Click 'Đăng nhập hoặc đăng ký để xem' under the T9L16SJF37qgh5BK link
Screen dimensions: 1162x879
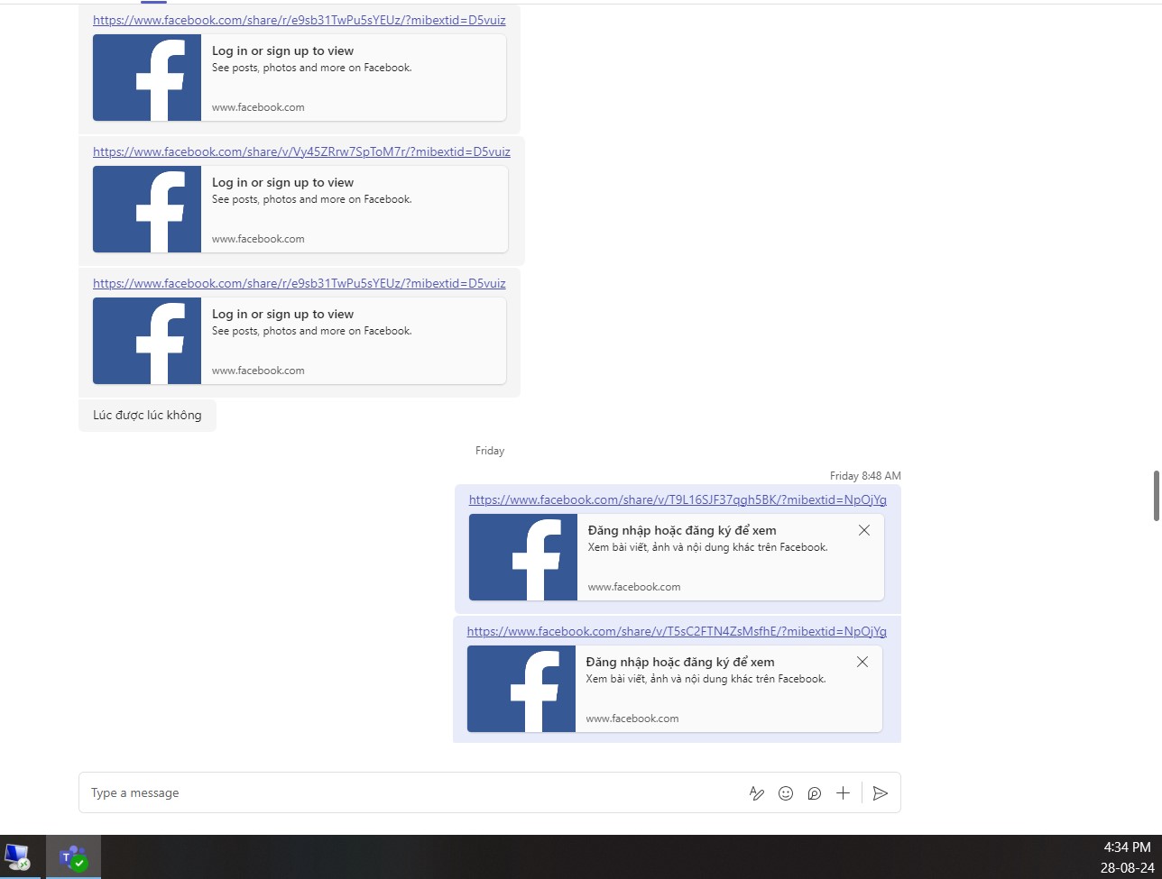click(x=682, y=530)
